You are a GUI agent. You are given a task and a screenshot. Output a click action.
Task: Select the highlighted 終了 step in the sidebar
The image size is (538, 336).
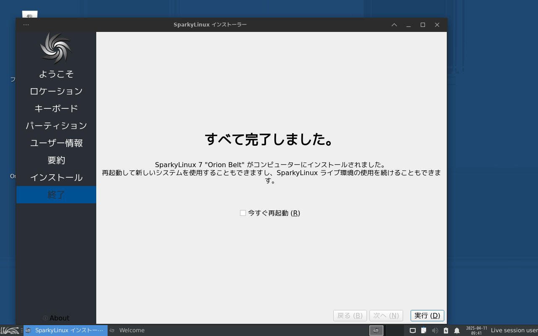tap(56, 194)
